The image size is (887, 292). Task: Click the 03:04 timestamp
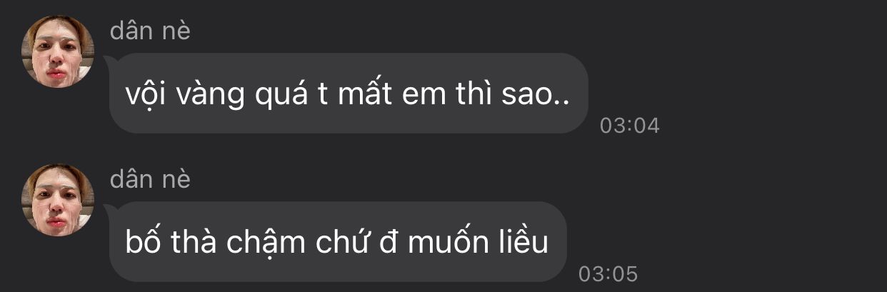coord(629,126)
